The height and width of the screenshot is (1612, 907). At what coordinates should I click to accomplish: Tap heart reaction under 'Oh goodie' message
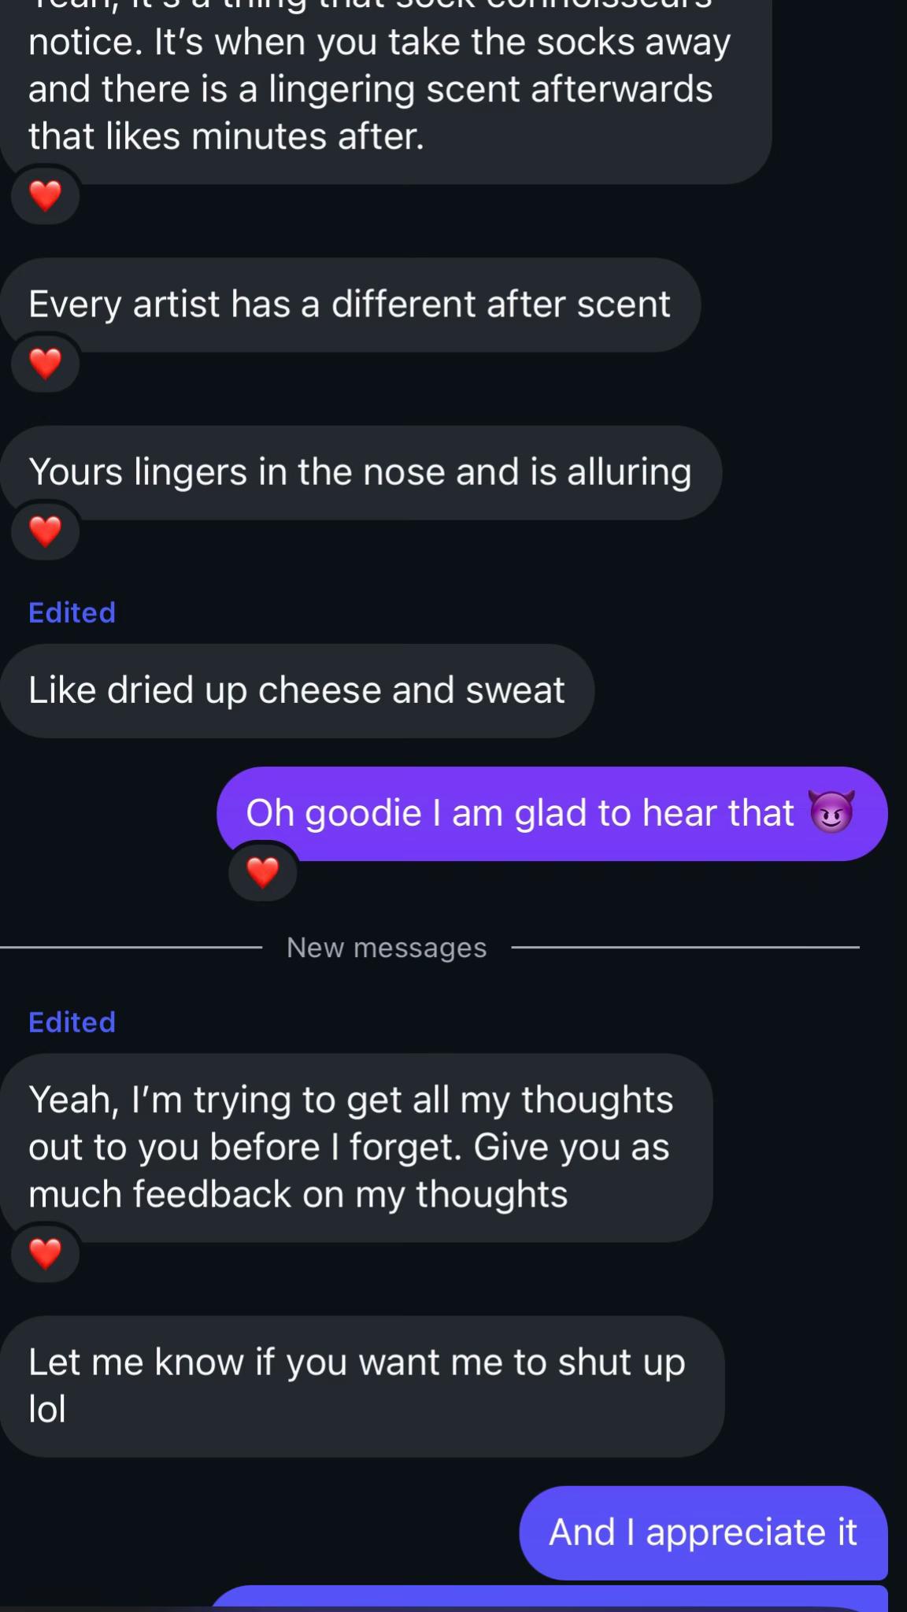coord(262,872)
